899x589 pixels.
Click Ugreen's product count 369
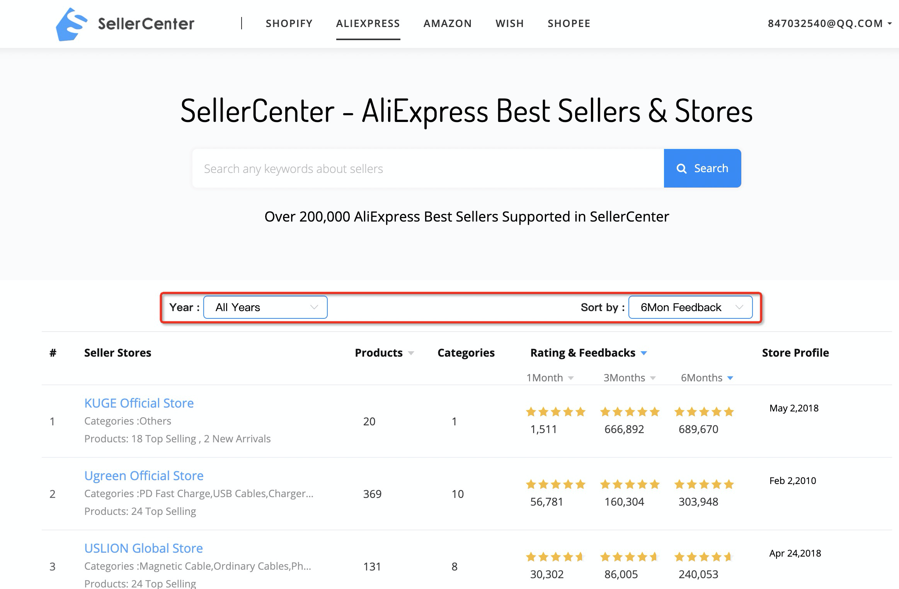tap(372, 494)
